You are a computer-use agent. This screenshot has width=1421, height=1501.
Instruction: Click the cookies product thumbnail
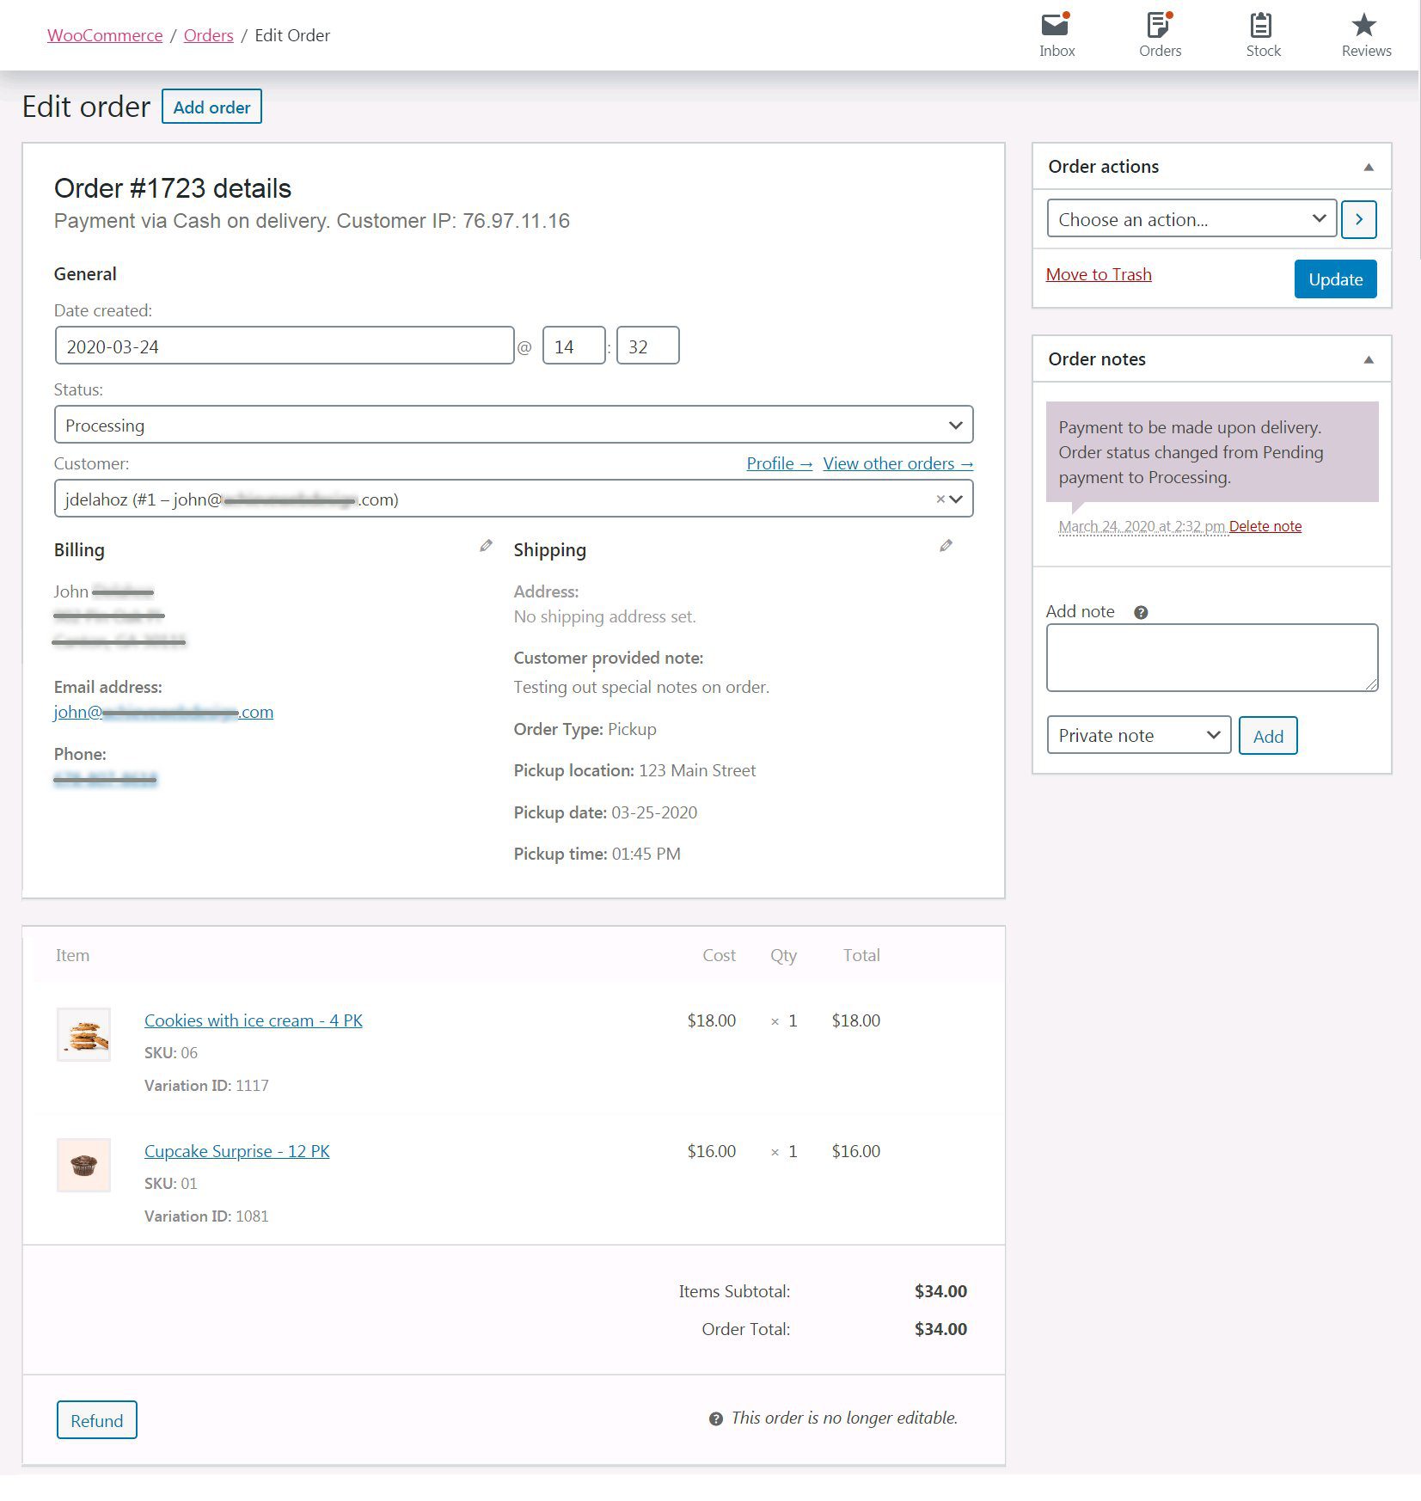pos(83,1034)
